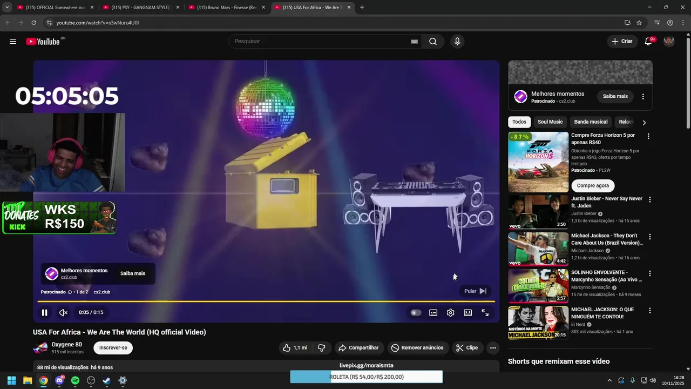Screen dimensions: 691x389
Task: Open Windows Start menu
Action: point(11,380)
